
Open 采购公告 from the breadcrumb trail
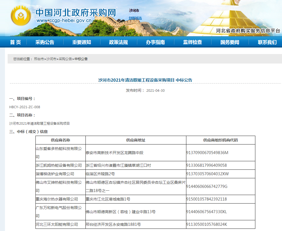[65, 59]
